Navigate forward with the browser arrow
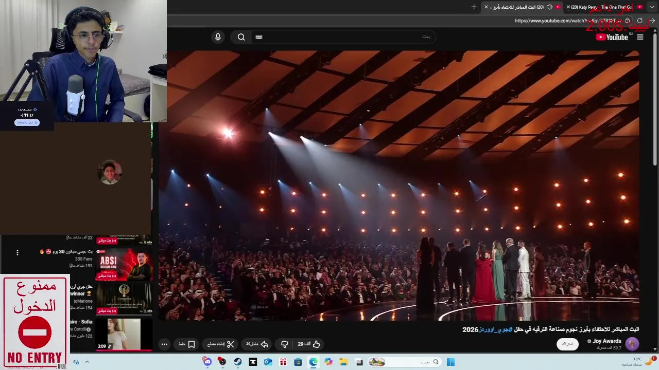Image resolution: width=659 pixels, height=370 pixels. tap(652, 21)
